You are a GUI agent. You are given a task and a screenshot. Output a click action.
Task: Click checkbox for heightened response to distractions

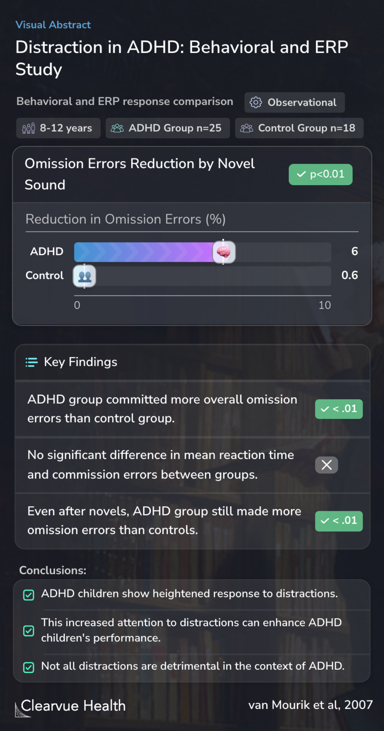tap(29, 595)
